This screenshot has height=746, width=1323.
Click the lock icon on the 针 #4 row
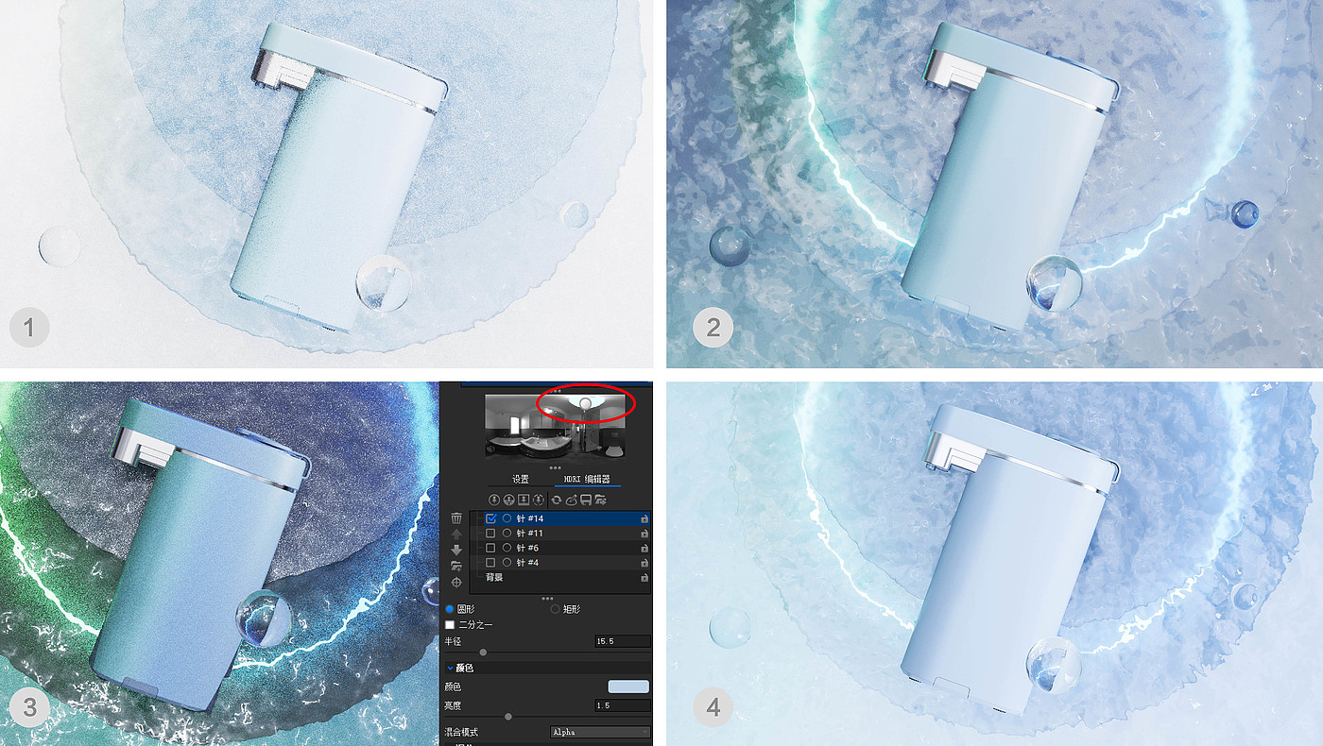644,563
